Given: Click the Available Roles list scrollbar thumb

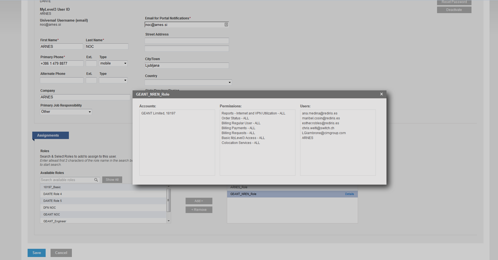Looking at the screenshot, I should point(169,200).
